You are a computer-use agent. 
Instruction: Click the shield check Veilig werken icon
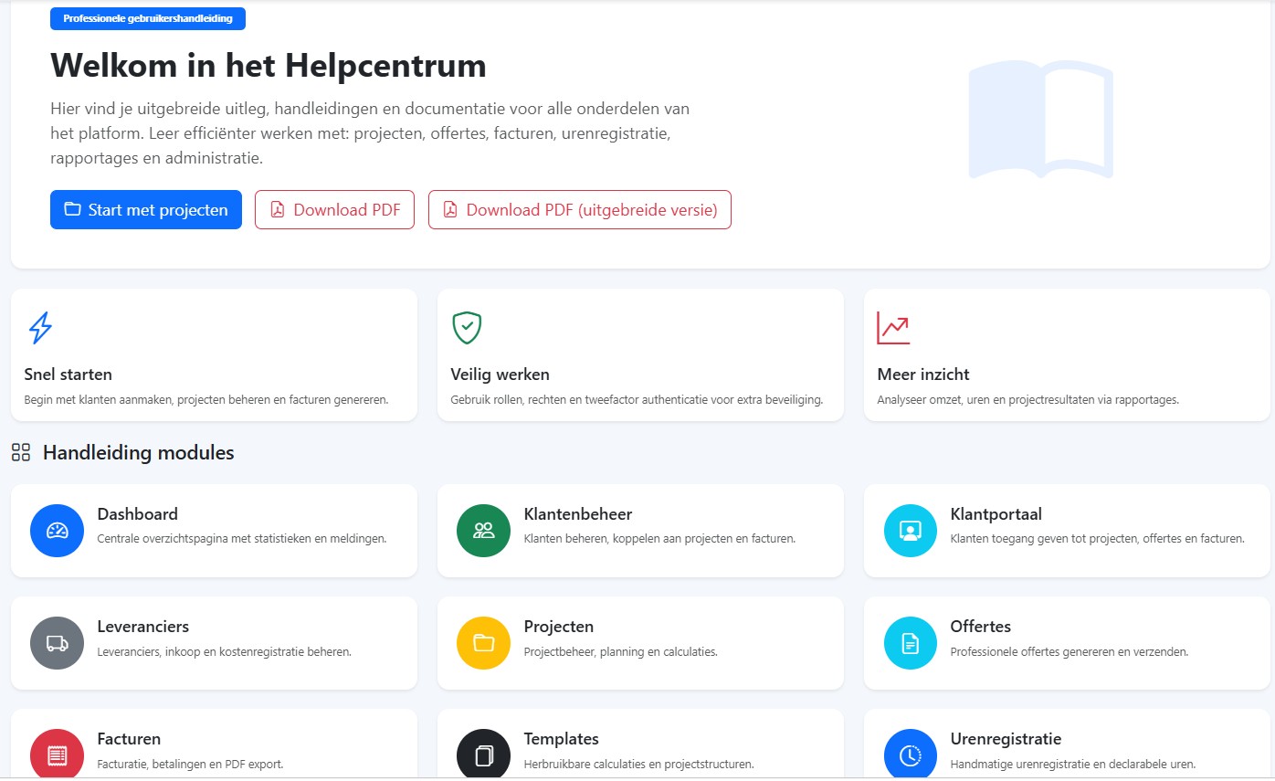tap(467, 328)
